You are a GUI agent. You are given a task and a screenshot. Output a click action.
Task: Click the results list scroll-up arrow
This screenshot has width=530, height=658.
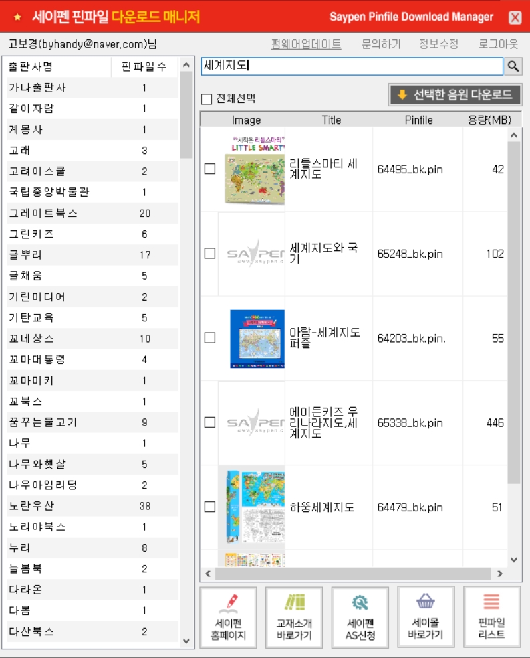(514, 135)
